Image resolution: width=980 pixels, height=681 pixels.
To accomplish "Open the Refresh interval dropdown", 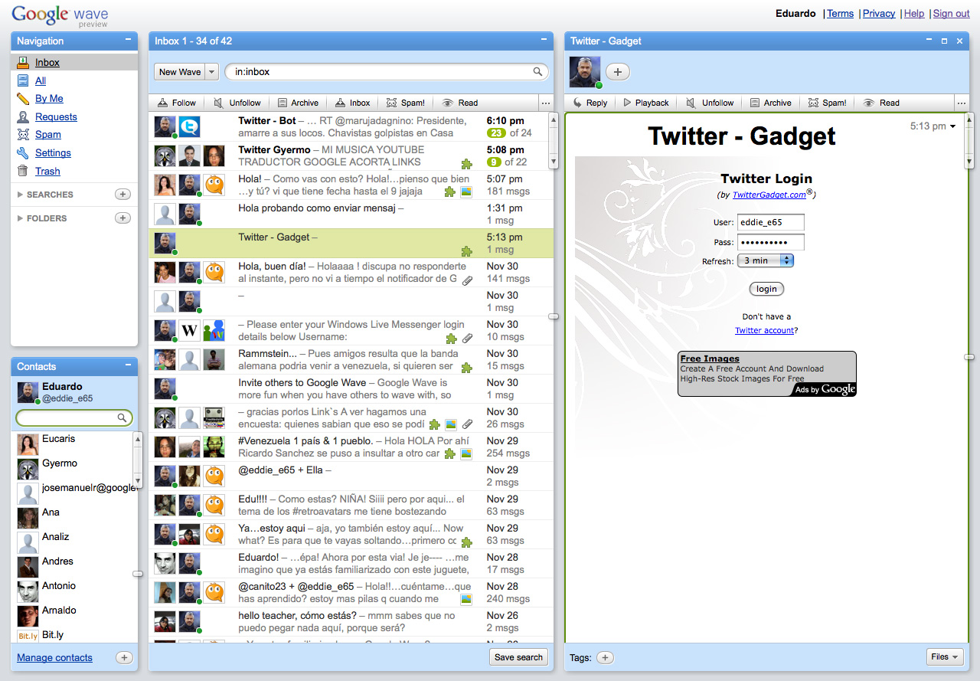I will point(766,260).
